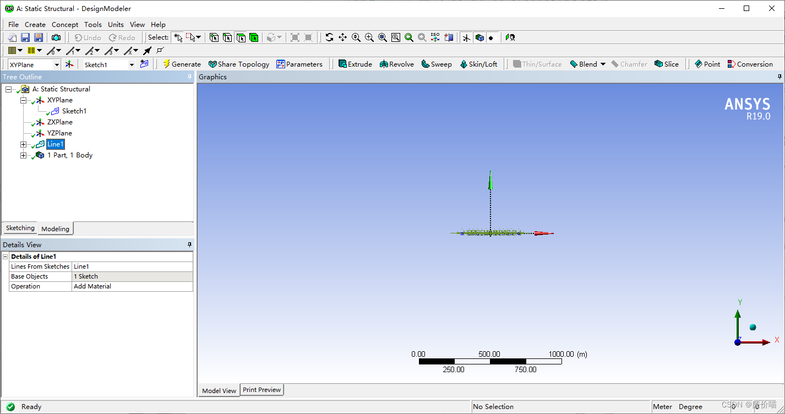The height and width of the screenshot is (414, 785).
Task: Click Share Topology
Action: [x=239, y=64]
